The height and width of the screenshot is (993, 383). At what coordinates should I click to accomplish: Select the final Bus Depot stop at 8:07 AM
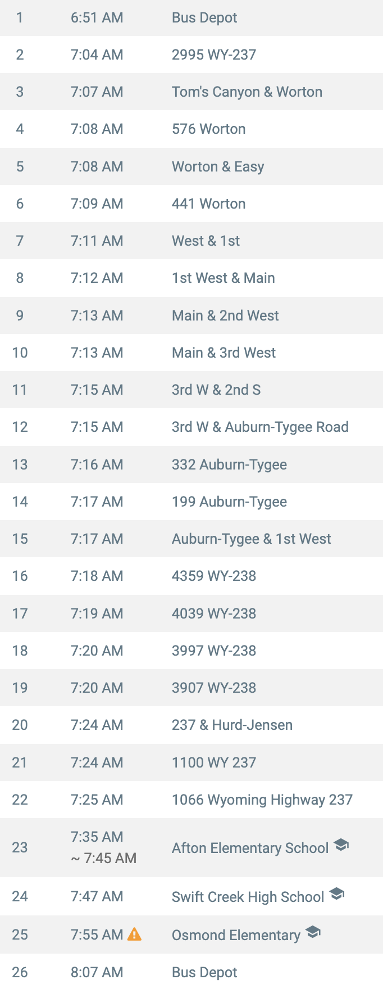[191, 972]
